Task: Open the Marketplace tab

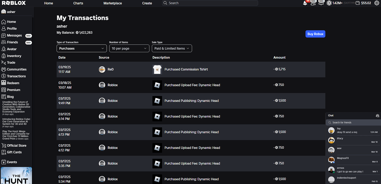Action: pyautogui.click(x=113, y=3)
